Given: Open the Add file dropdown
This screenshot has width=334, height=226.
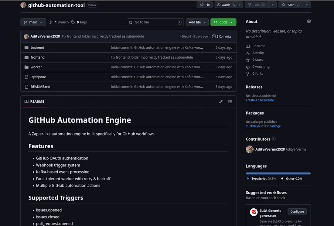Looking at the screenshot, I should click(x=197, y=22).
